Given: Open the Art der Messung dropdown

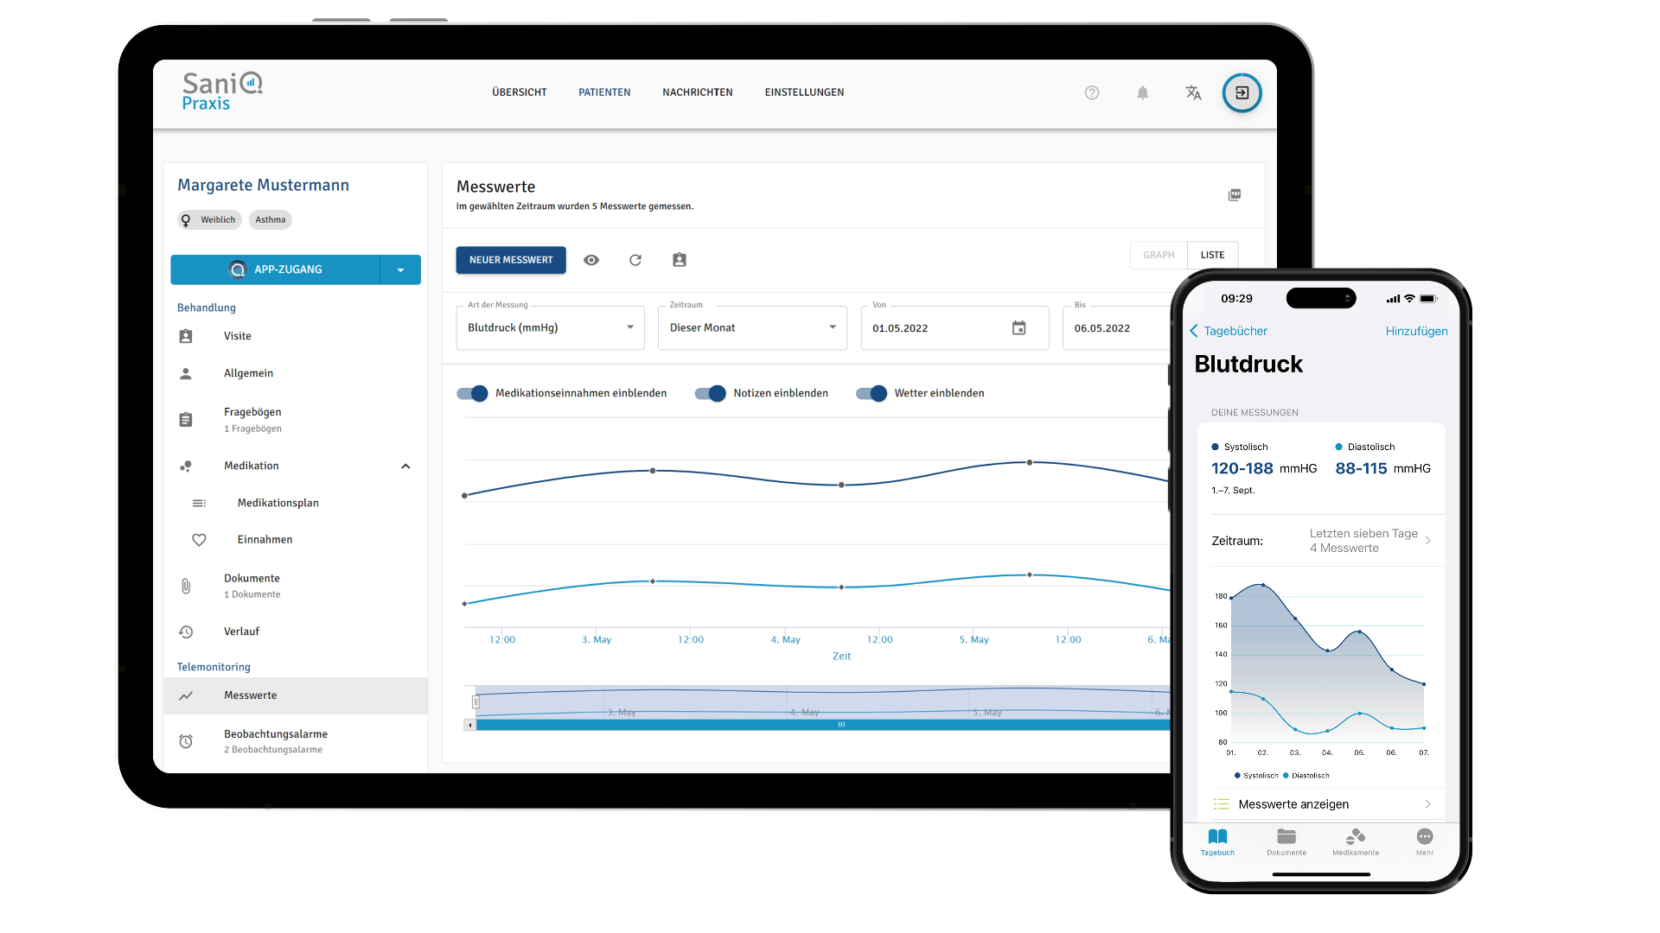Looking at the screenshot, I should point(550,328).
